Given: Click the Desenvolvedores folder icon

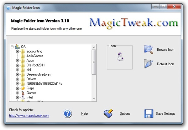Looking at the screenshot, I should click(x=23, y=74).
